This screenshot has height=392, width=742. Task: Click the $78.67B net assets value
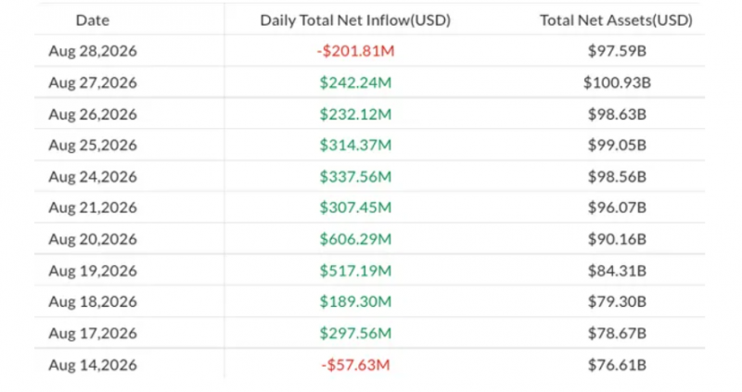click(617, 334)
